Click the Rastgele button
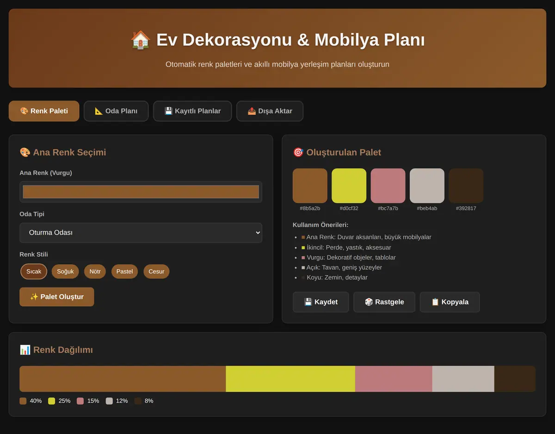This screenshot has width=555, height=434. (x=384, y=302)
